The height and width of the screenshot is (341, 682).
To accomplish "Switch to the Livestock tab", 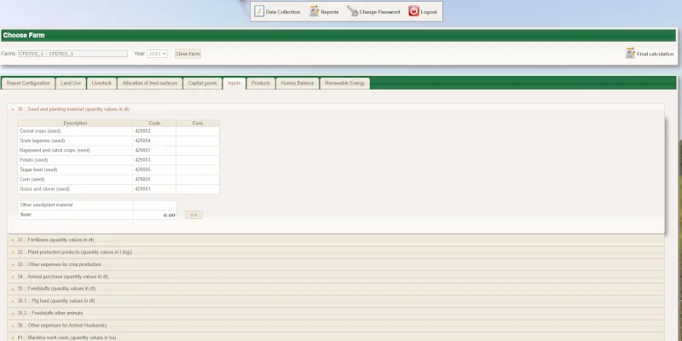I will [x=101, y=84].
